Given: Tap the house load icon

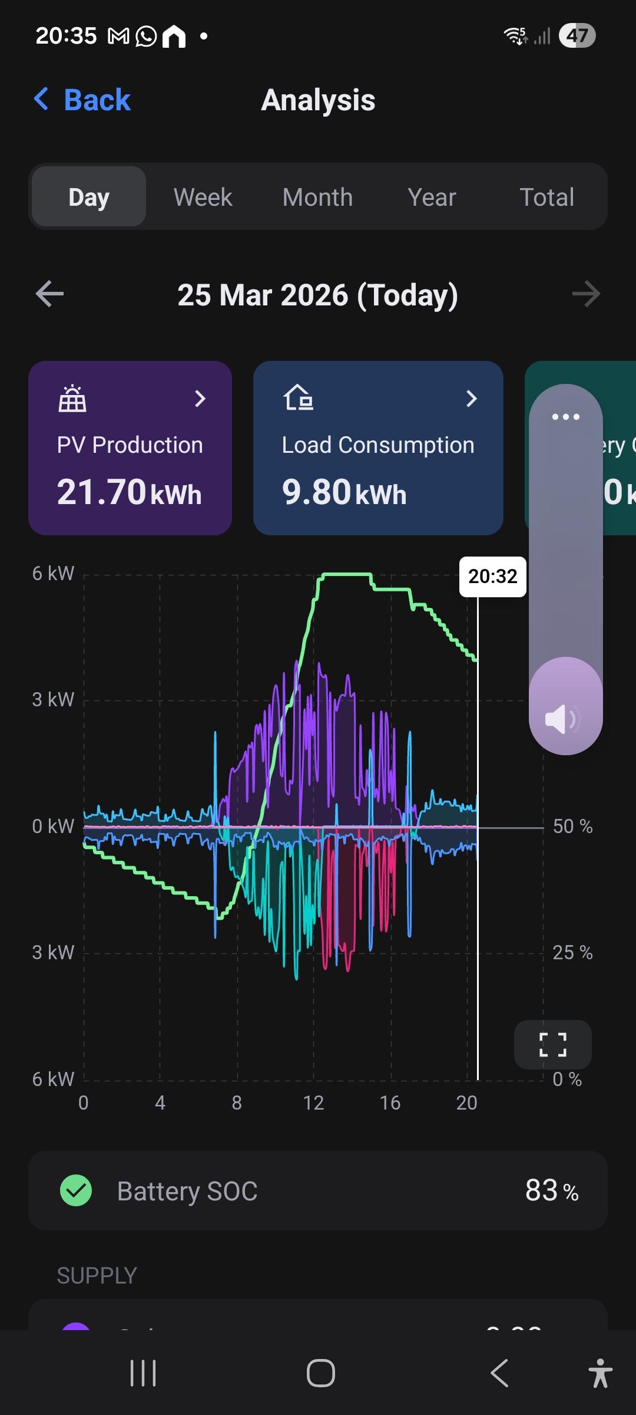Looking at the screenshot, I should click(x=298, y=398).
